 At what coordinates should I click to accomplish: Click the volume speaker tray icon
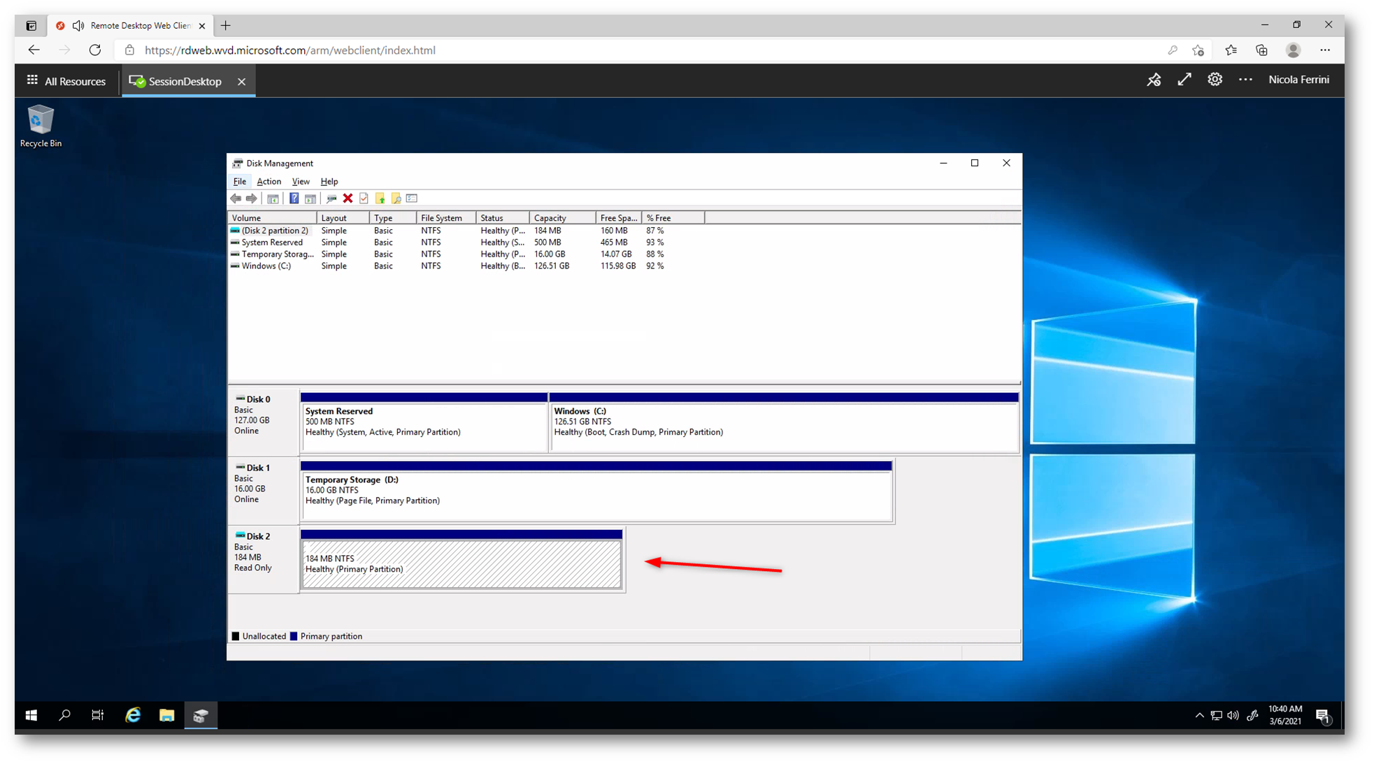[x=1233, y=715]
